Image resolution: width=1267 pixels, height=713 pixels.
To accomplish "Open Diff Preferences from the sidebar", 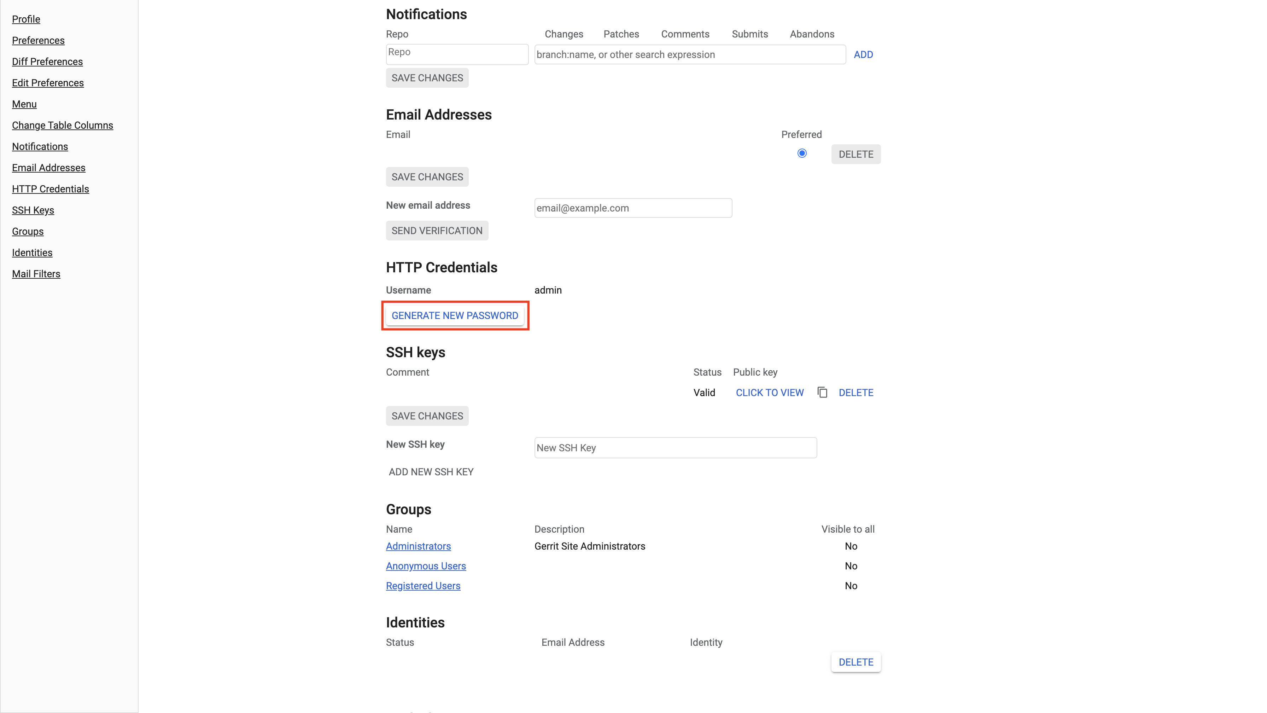I will pos(47,62).
